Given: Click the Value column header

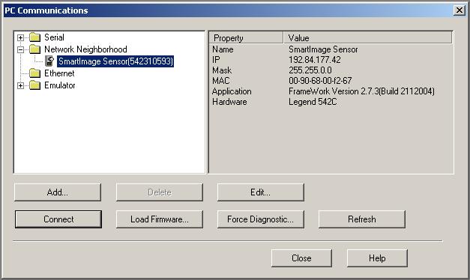Looking at the screenshot, I should 368,38.
